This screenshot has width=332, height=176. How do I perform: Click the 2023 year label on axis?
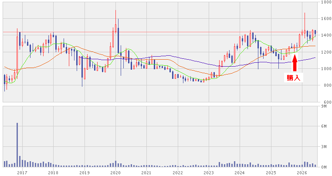point(209,173)
